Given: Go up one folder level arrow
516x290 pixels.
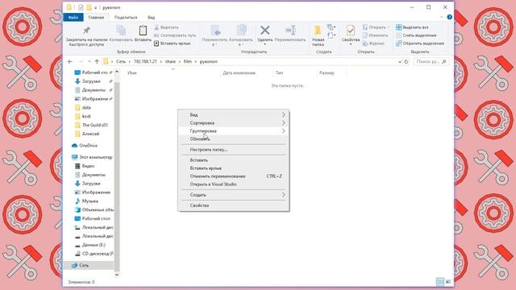Looking at the screenshot, I should pyautogui.click(x=97, y=61).
